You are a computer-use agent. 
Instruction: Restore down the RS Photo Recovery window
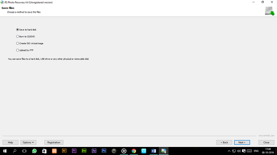pyautogui.click(x=263, y=2)
